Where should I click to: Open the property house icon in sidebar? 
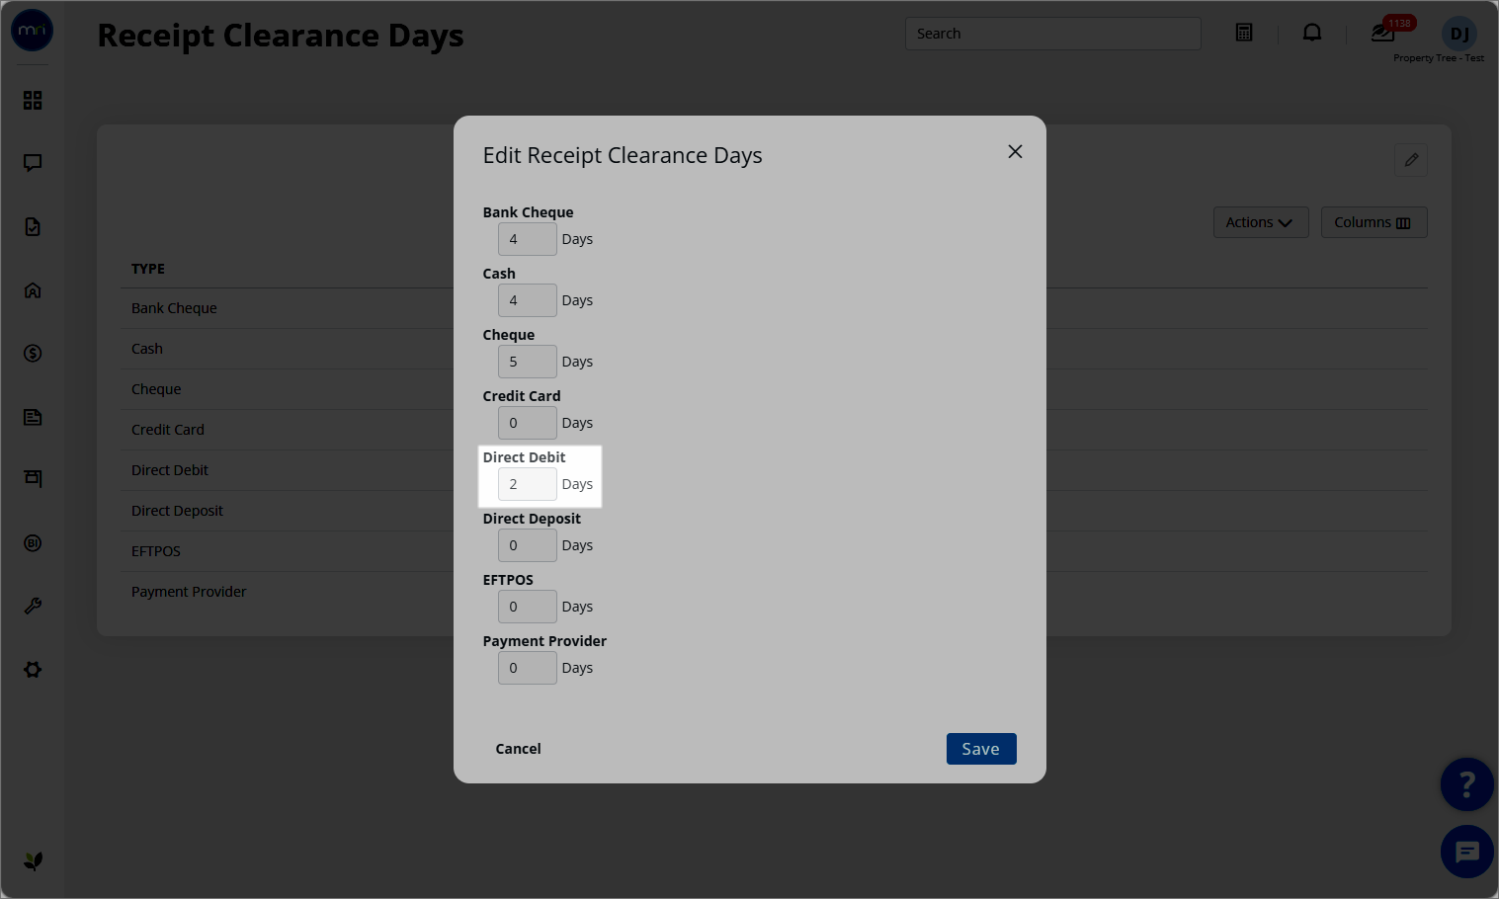pos(33,290)
